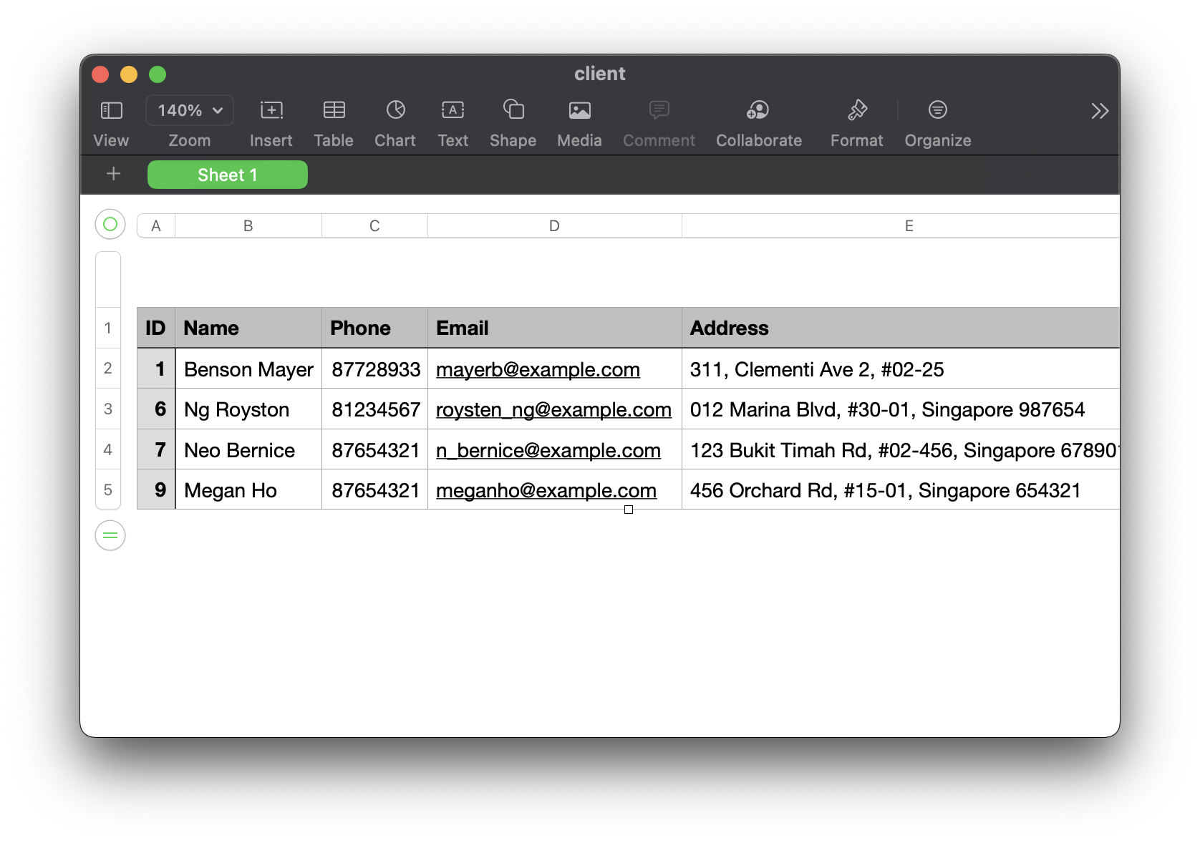Select the 123 Bukit Timah Rd address cell
The height and width of the screenshot is (843, 1200).
coord(901,449)
